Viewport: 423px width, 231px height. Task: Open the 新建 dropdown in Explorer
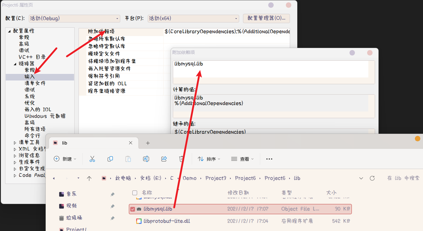pyautogui.click(x=65, y=159)
